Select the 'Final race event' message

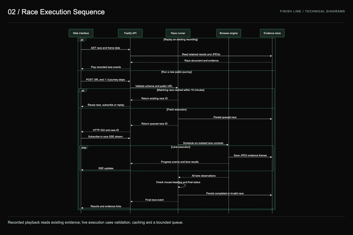click(155, 200)
